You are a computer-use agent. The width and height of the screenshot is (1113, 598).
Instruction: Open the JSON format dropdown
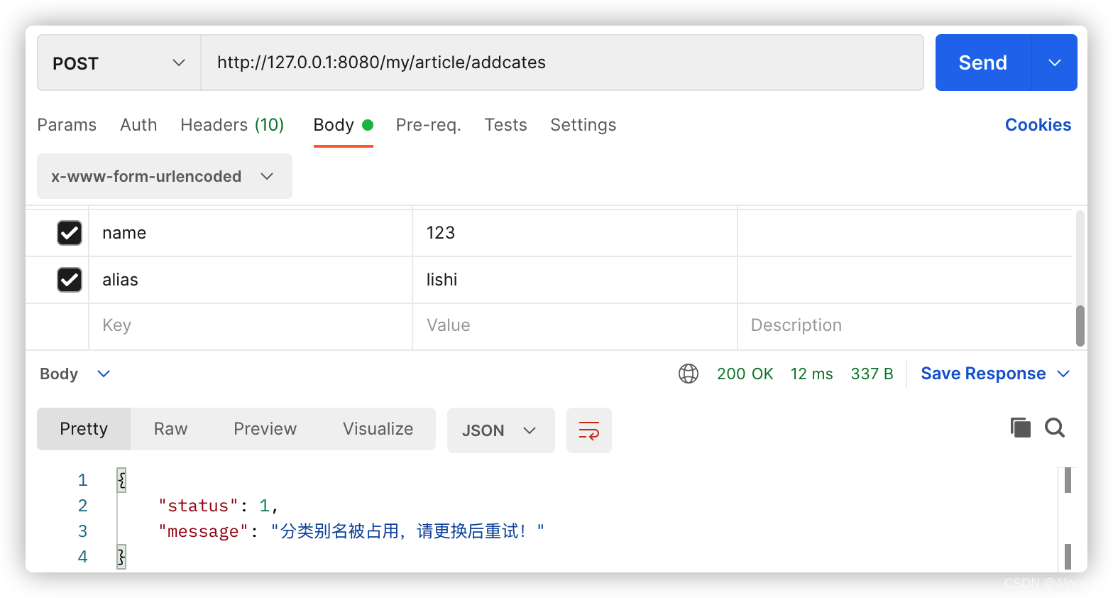(501, 430)
